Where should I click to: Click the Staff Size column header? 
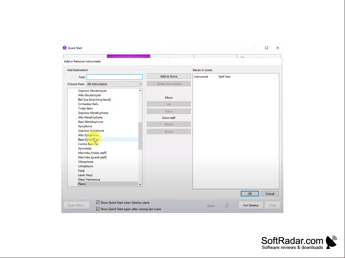pos(225,77)
